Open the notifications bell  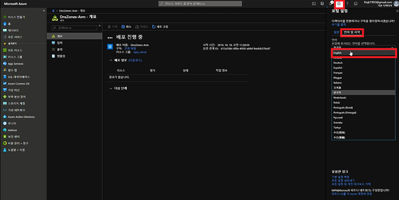[x=330, y=3]
